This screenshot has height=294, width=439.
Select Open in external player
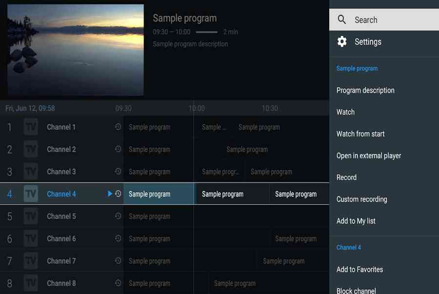click(369, 156)
